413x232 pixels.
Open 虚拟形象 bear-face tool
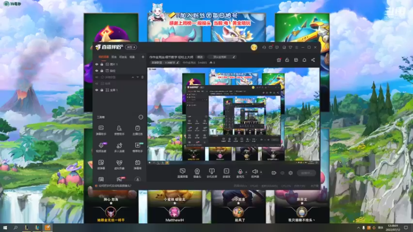pos(119,164)
